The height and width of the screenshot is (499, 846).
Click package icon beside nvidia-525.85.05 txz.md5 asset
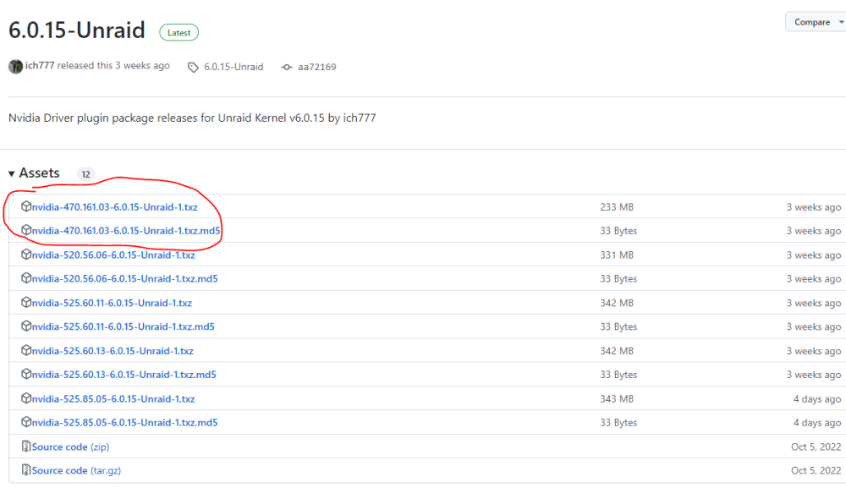[x=26, y=422]
